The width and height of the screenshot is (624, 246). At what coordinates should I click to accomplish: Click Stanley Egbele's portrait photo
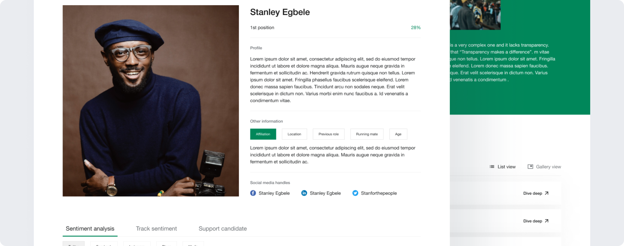click(x=151, y=101)
